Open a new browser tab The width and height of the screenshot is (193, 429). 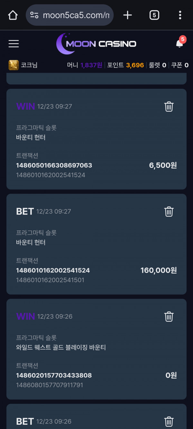click(127, 15)
